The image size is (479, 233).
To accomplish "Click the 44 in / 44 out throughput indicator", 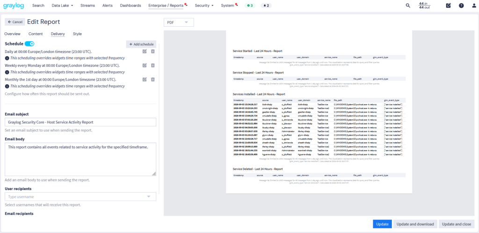I will point(424,6).
